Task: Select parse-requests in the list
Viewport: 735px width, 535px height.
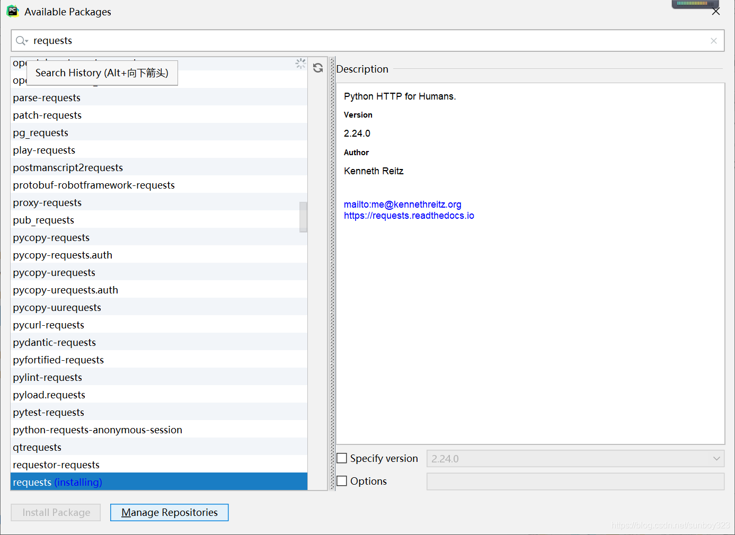Action: (159, 97)
